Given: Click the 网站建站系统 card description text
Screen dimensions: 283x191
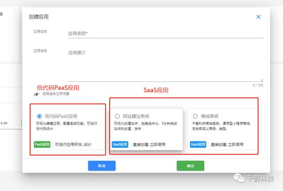Looking at the screenshot, I should (x=145, y=126).
